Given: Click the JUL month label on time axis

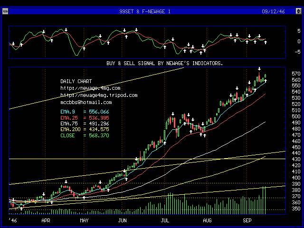Looking at the screenshot, I should [x=165, y=220].
